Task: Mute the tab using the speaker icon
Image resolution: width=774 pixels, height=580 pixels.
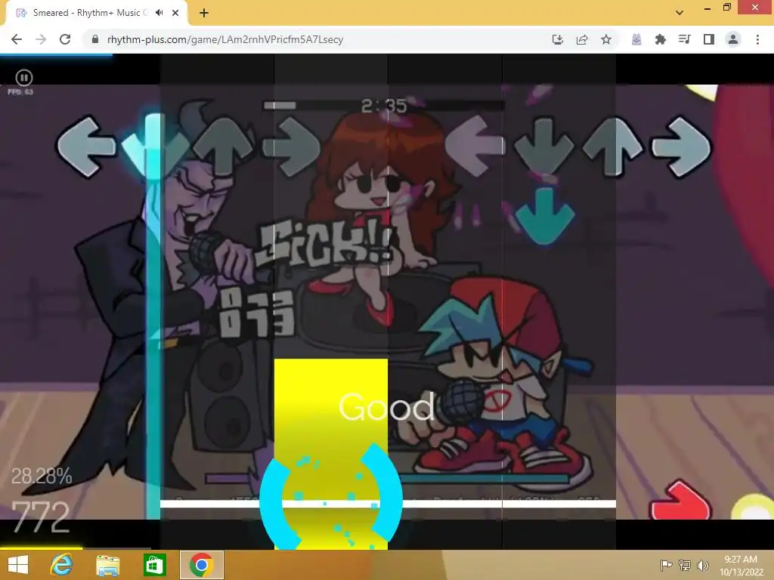Action: click(159, 13)
